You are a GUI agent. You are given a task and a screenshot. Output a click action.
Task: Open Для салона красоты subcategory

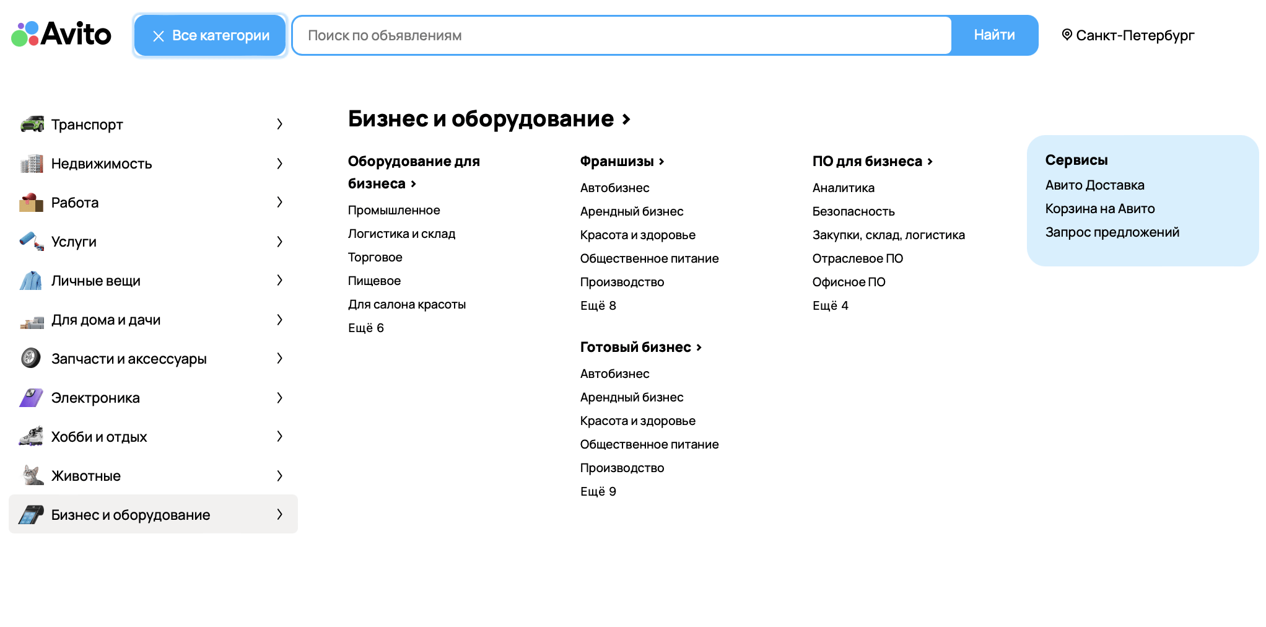pos(406,304)
